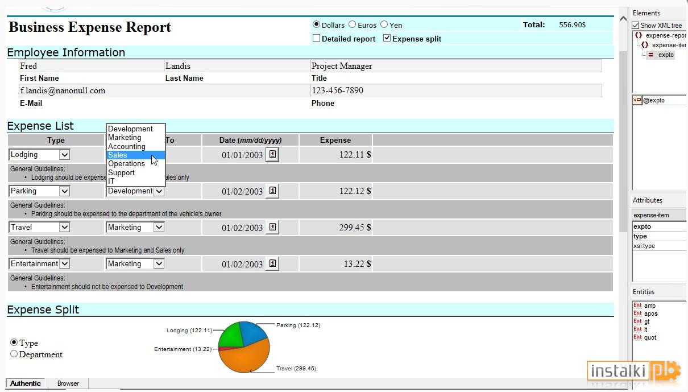Select the Yen currency option
Image resolution: width=688 pixels, height=392 pixels.
(384, 24)
